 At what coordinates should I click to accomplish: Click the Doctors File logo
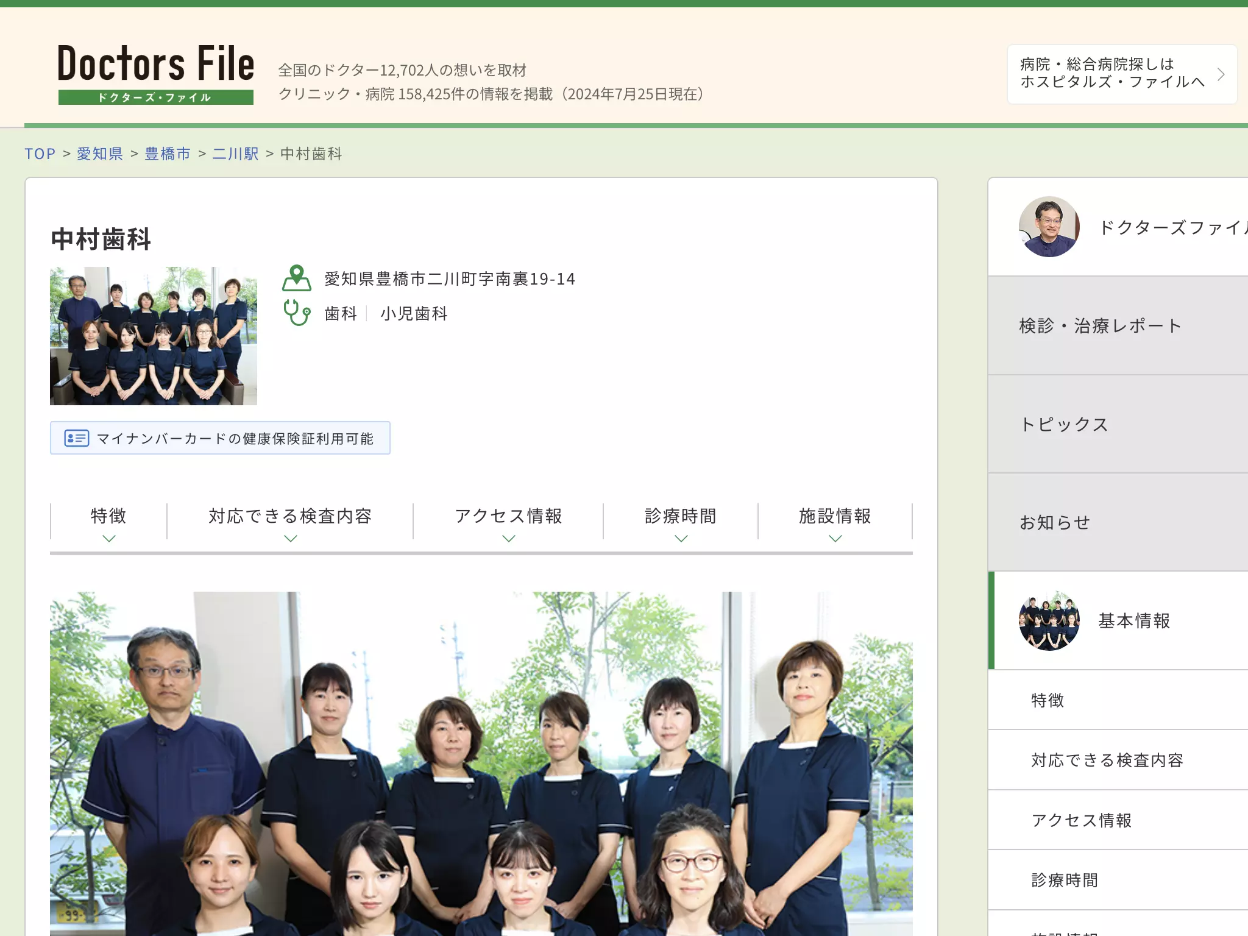156,74
